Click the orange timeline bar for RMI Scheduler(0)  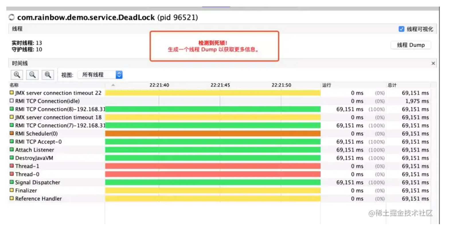click(213, 133)
